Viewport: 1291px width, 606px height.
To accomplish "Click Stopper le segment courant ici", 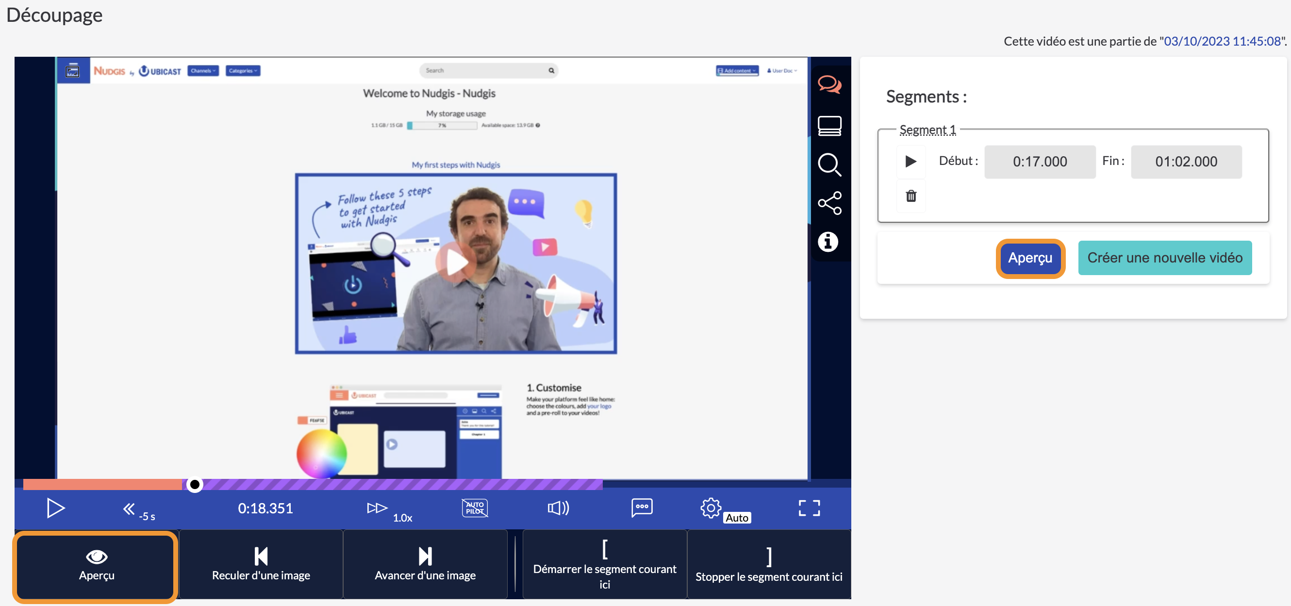I will click(x=769, y=564).
